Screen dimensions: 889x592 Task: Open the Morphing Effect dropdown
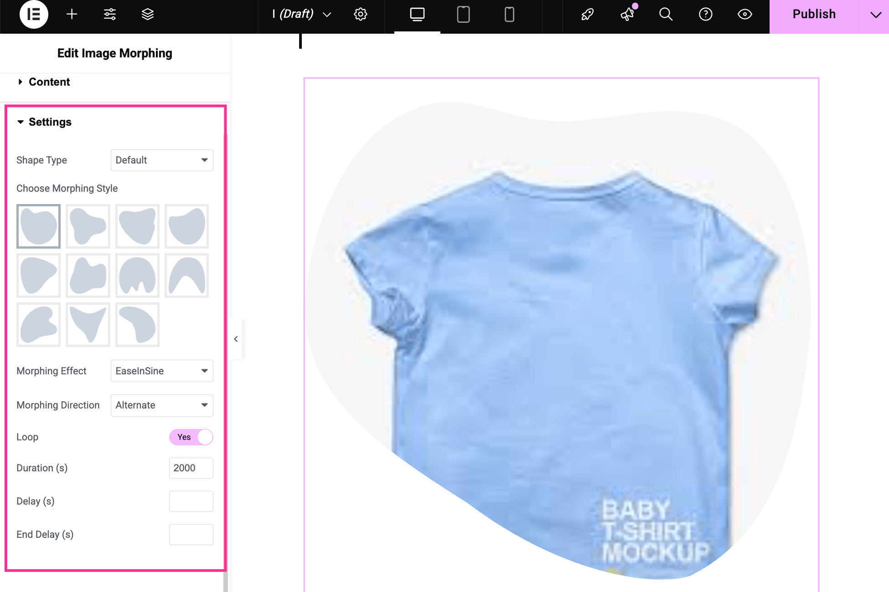[x=162, y=371]
